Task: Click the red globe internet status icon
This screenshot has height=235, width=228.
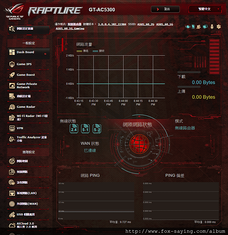Action: pos(139,144)
